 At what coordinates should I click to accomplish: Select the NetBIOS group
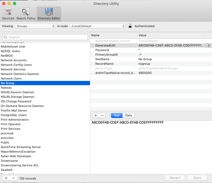pyautogui.click(x=45, y=56)
